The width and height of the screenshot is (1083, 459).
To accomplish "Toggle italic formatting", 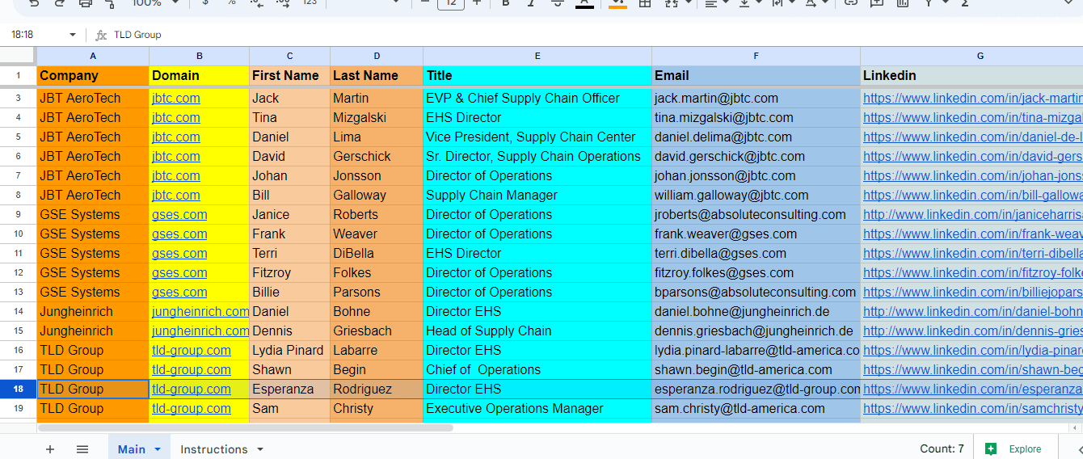I will pos(531,3).
